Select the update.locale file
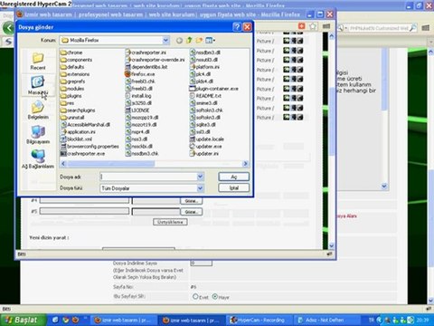 [207, 139]
